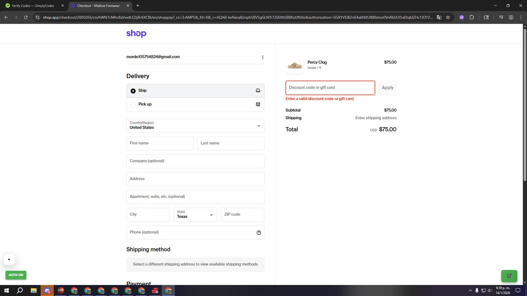
Task: Open the account options three-dot menu
Action: (x=262, y=57)
